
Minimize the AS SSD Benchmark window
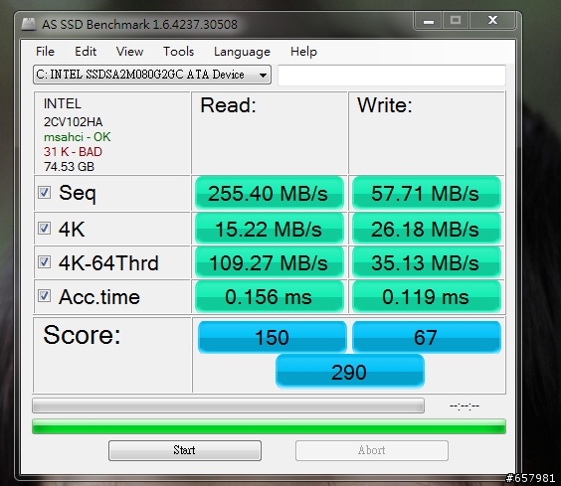pyautogui.click(x=429, y=21)
